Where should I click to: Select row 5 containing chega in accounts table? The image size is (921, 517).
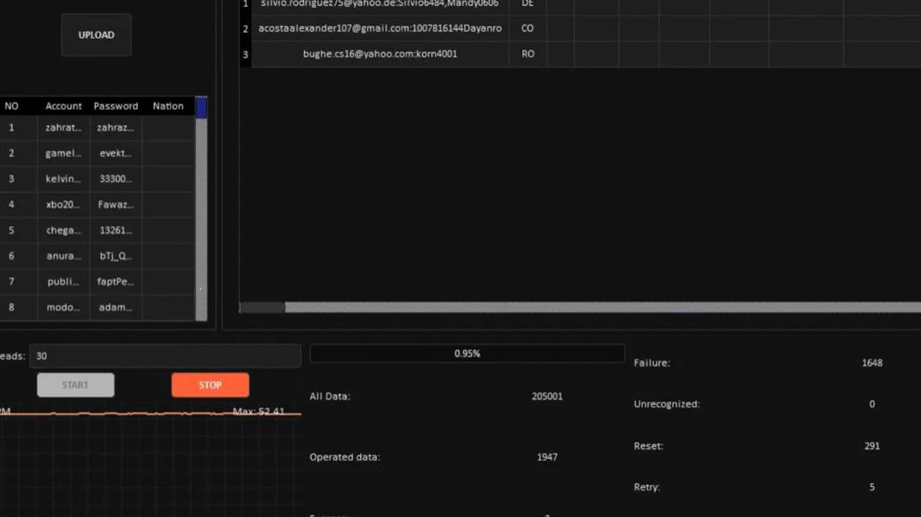[x=63, y=230]
